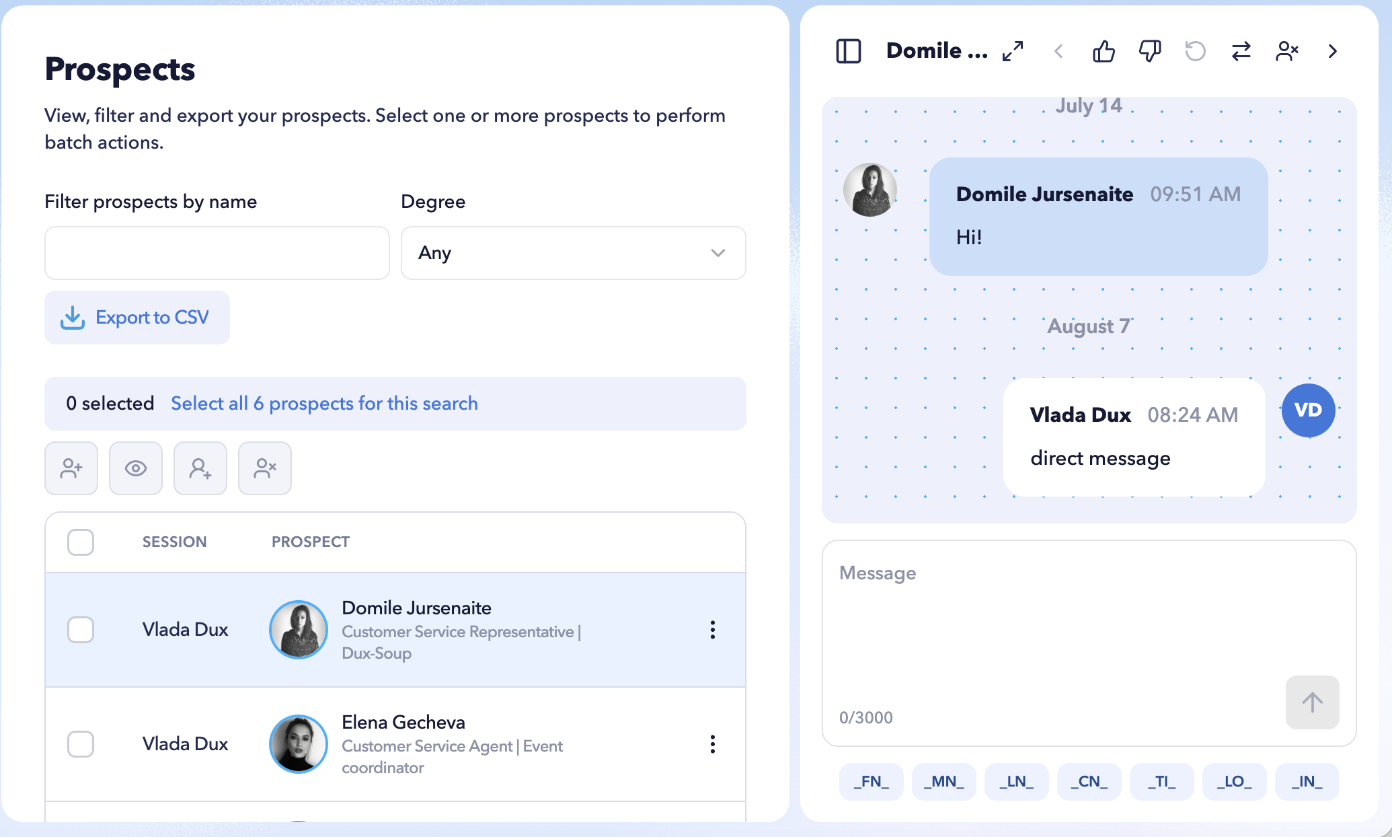Click Vlada Dux session in Domile row

[186, 630]
